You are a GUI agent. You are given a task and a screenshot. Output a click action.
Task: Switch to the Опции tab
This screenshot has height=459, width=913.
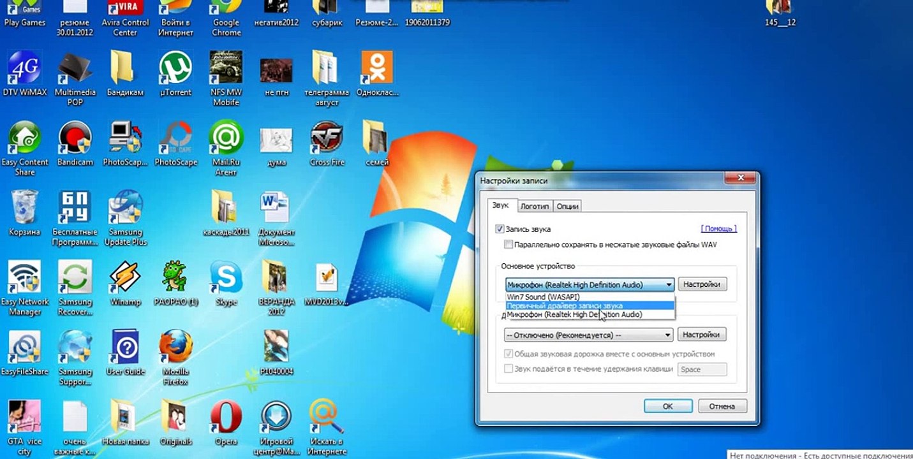(567, 206)
